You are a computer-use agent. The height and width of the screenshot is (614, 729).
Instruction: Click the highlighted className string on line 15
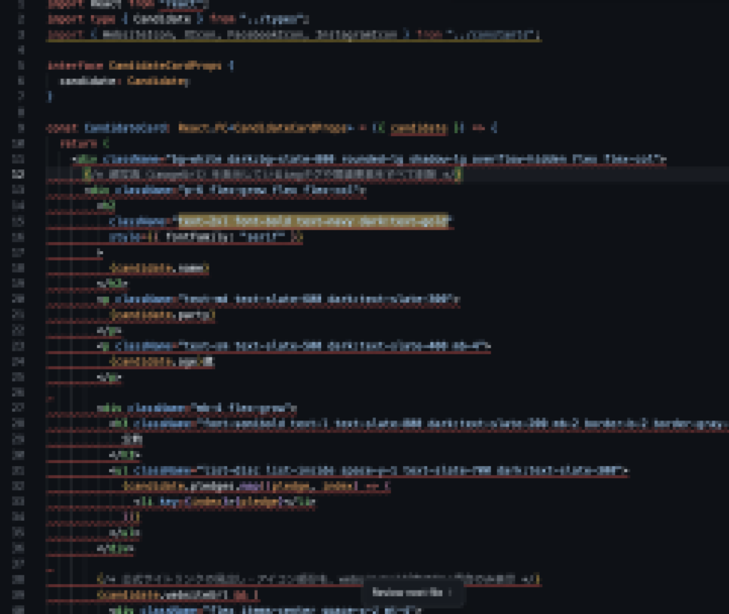point(314,221)
